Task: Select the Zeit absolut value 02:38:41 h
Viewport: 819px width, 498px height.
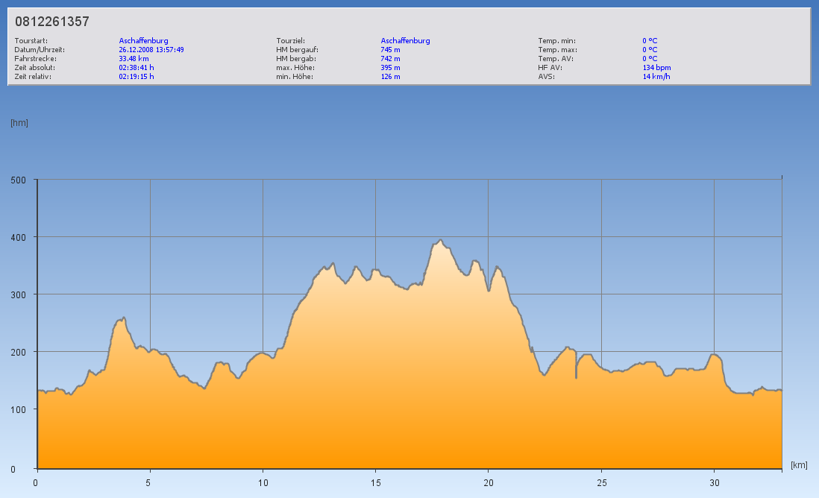Action: pos(136,67)
